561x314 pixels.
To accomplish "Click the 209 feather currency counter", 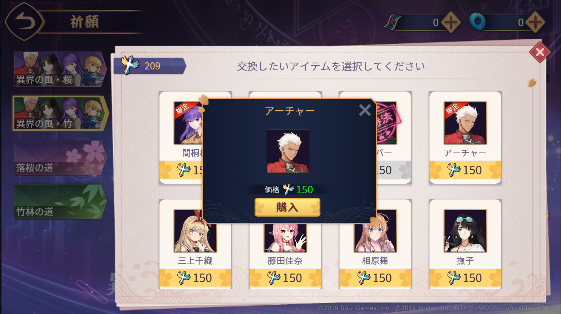I will point(149,66).
